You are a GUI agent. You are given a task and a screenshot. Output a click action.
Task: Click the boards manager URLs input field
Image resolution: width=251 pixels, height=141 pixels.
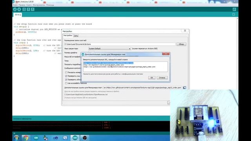(x=142, y=88)
